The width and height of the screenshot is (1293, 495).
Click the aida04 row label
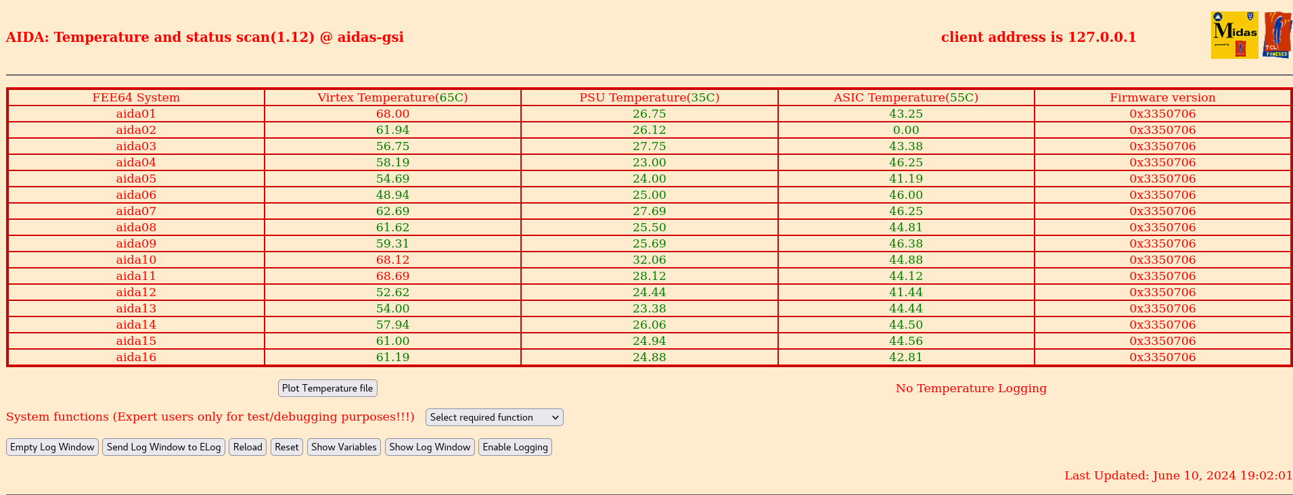[x=136, y=162]
